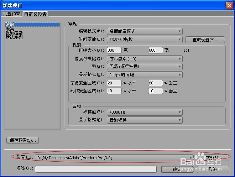Open the video 显示格式 dropdown with 24 fps 时间码
The image size is (235, 177).
(145, 75)
